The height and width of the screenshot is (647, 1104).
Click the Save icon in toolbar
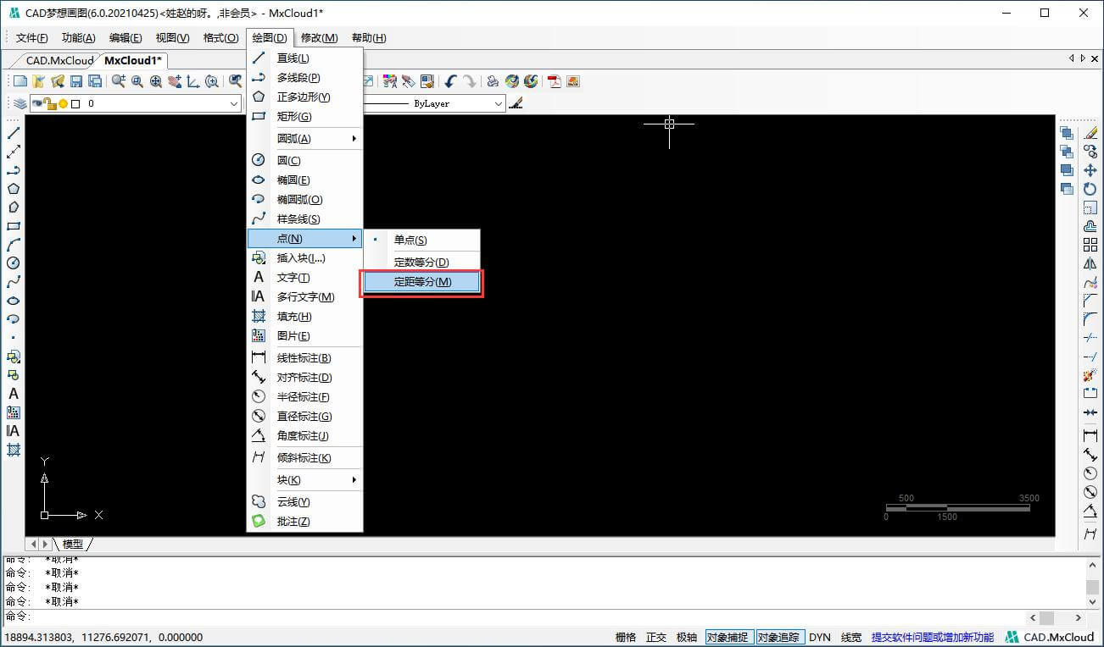(76, 81)
